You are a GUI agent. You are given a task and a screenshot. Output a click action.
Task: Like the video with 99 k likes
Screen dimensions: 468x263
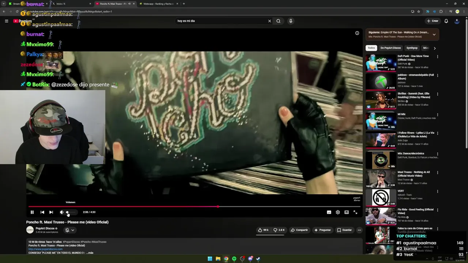pos(263,230)
